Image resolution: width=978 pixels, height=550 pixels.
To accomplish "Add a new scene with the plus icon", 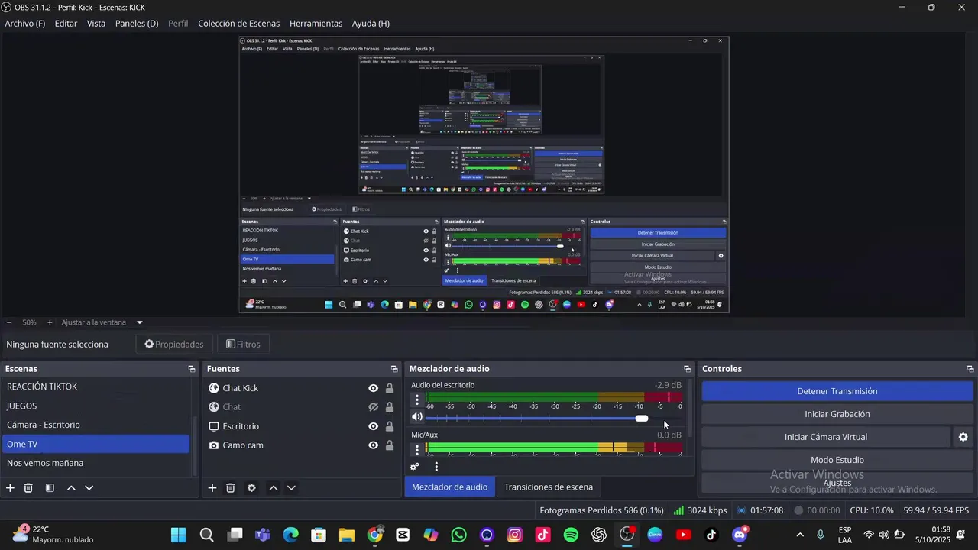I will [10, 487].
